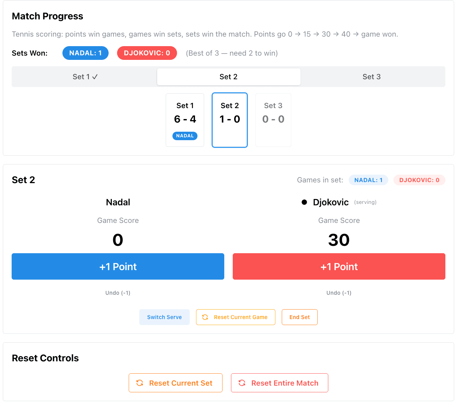The width and height of the screenshot is (457, 405).
Task: Click the refresh icon beside Reset Entire Match
Action: [x=242, y=383]
